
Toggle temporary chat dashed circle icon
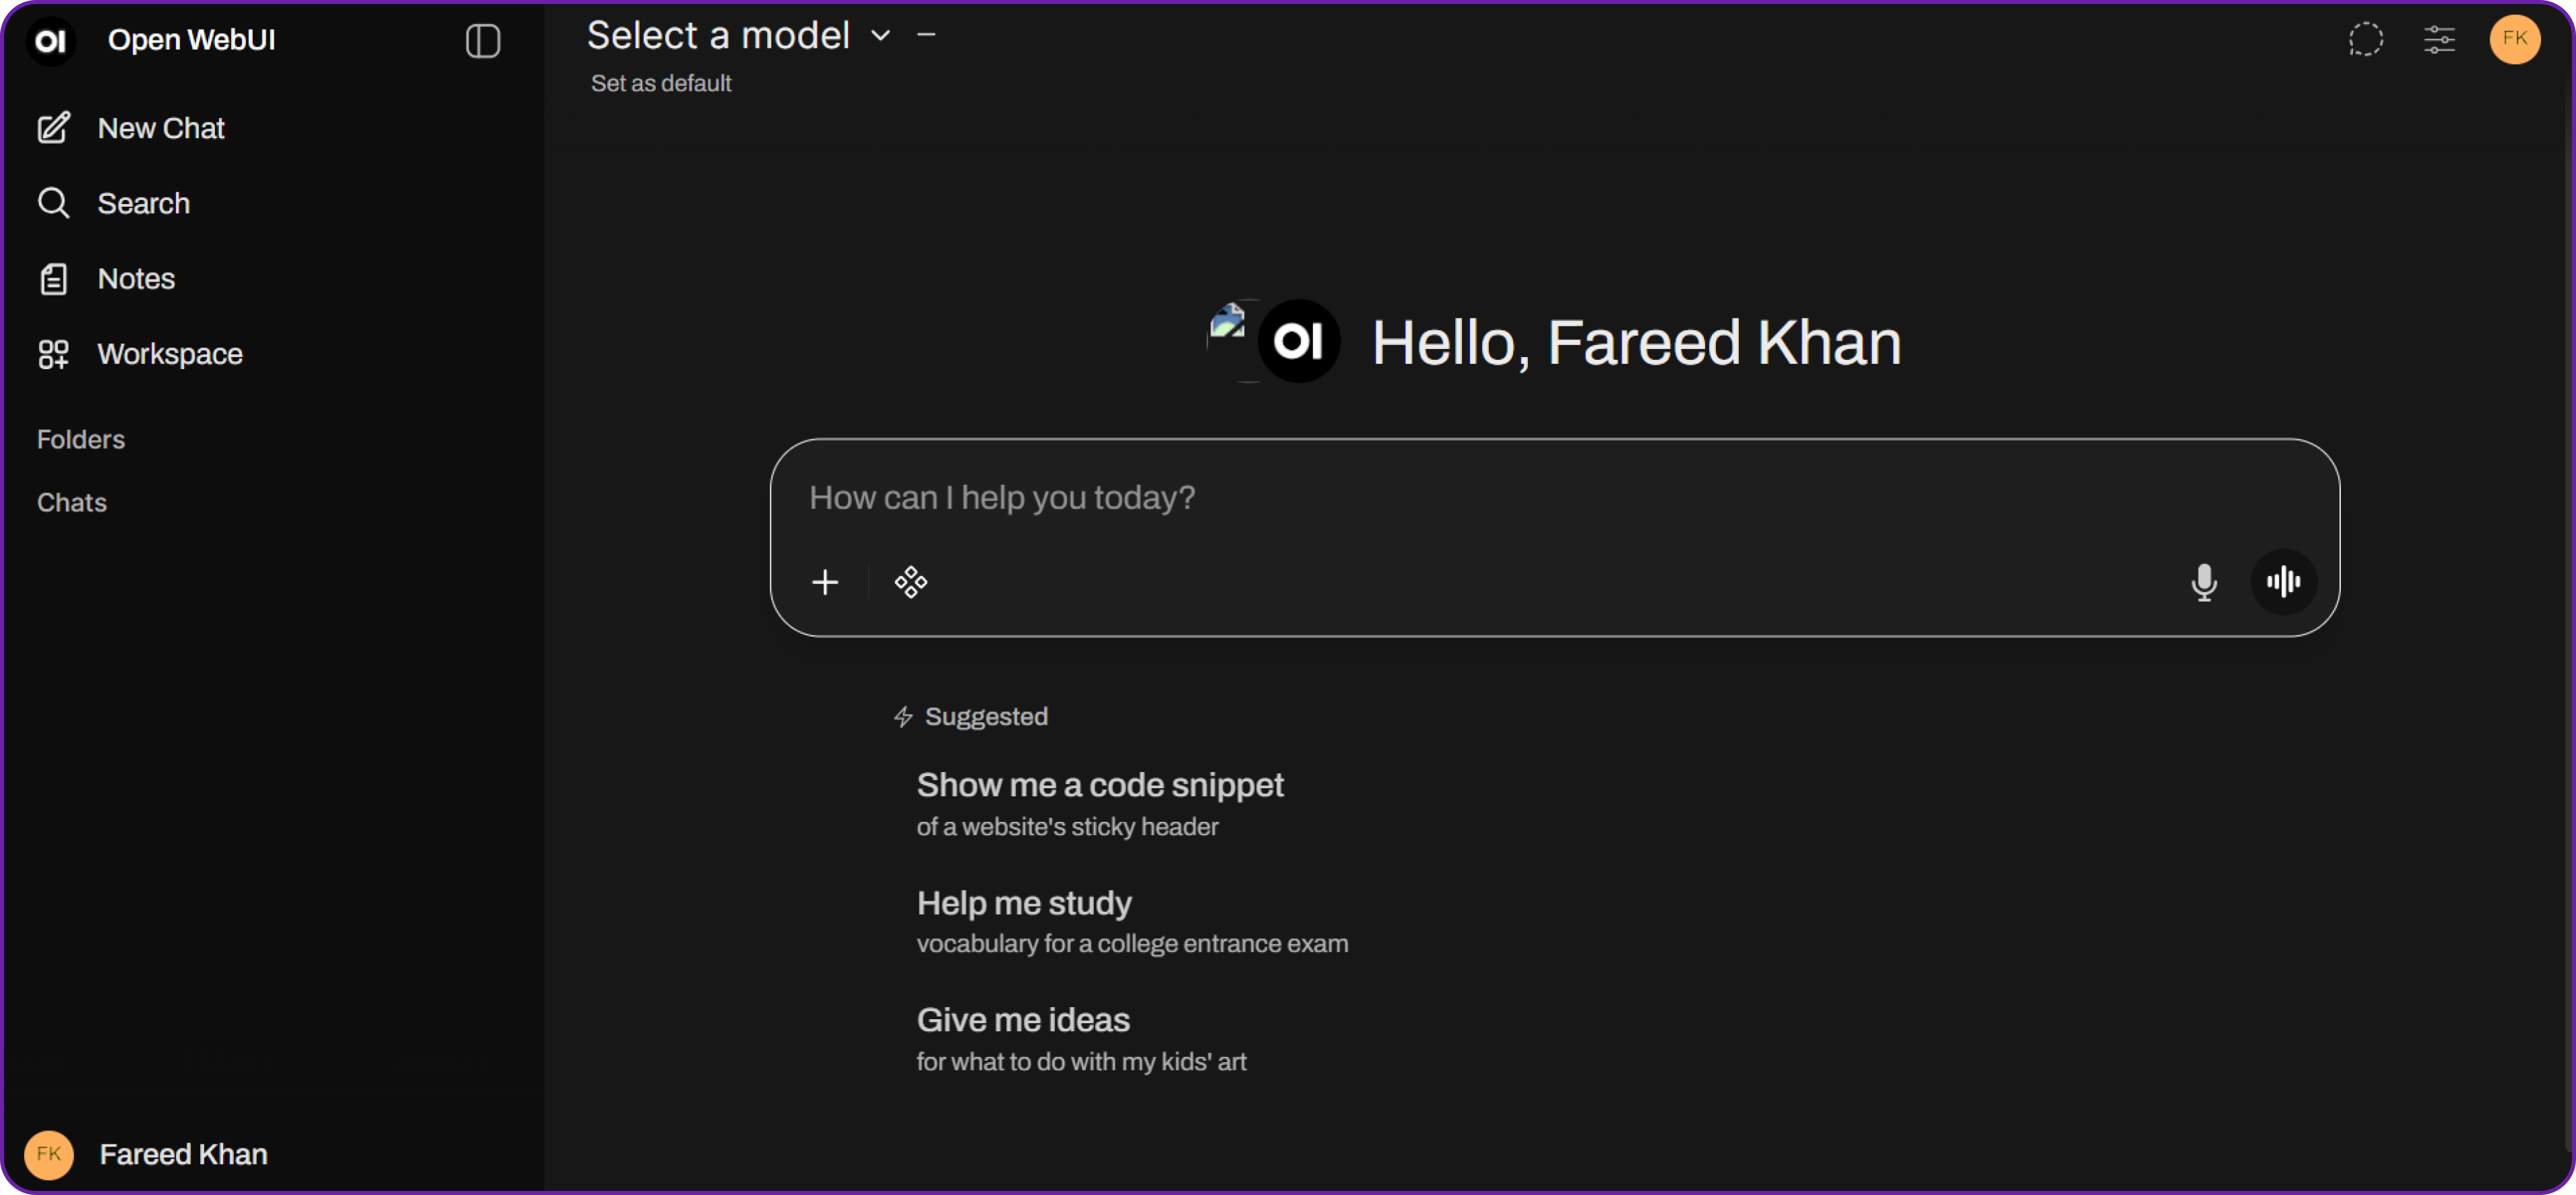coord(2365,40)
